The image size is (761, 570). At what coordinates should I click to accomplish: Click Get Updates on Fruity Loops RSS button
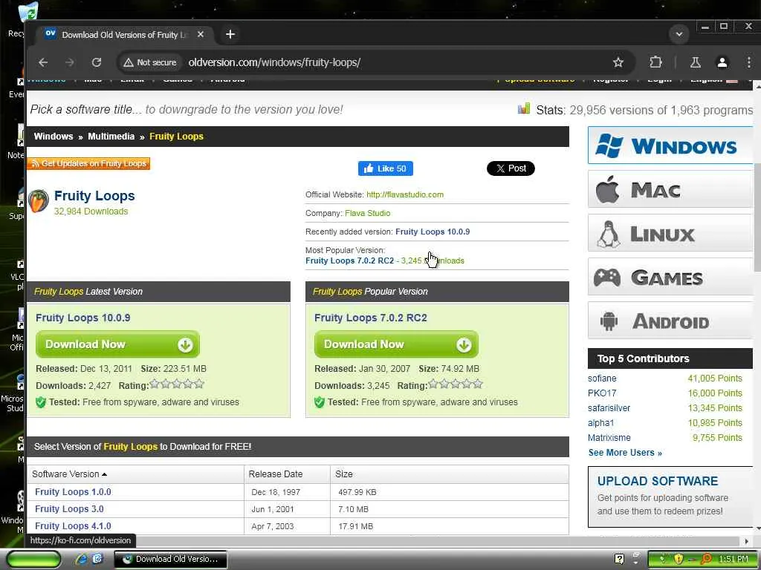click(x=88, y=163)
